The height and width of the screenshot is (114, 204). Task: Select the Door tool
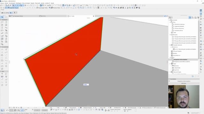tap(6, 22)
